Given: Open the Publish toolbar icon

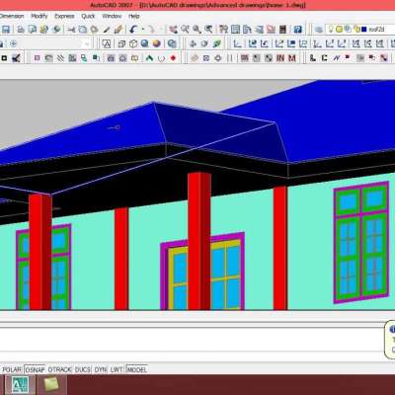Looking at the screenshot, I should click(x=43, y=30).
